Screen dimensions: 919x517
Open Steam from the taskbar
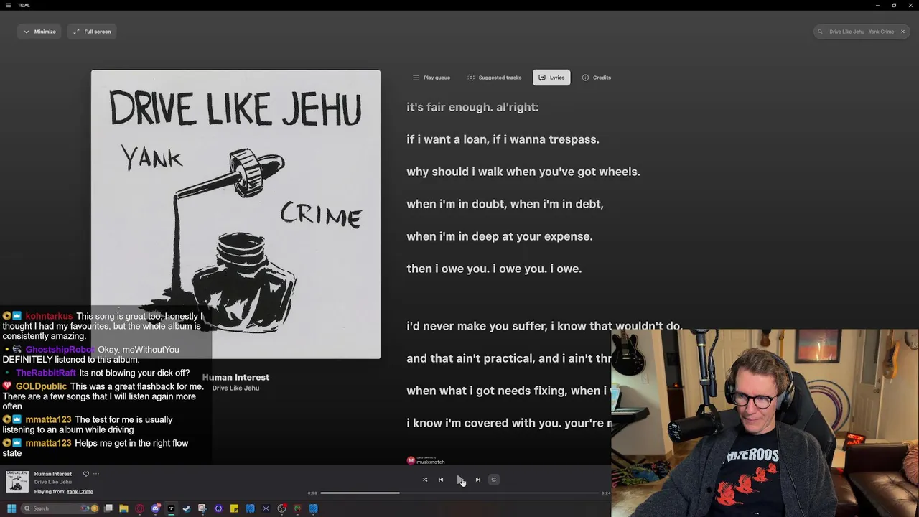tap(187, 508)
